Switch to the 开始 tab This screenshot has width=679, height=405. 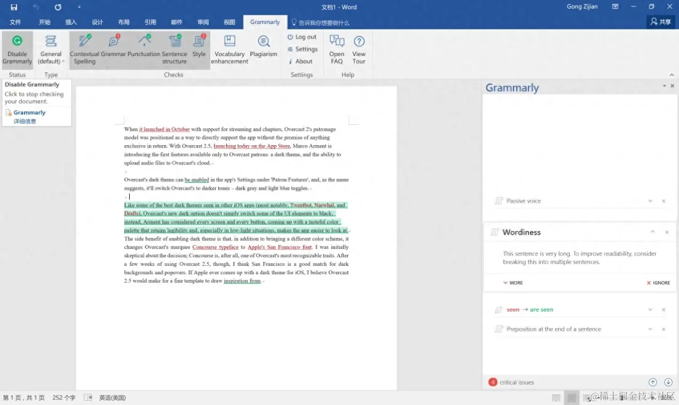(x=45, y=22)
